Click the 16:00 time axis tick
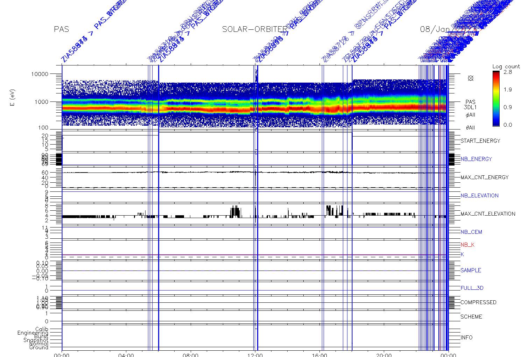 click(x=320, y=355)
